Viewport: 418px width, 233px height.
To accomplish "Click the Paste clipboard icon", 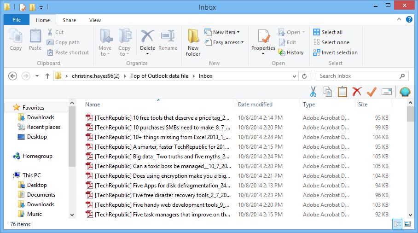I will click(35, 36).
